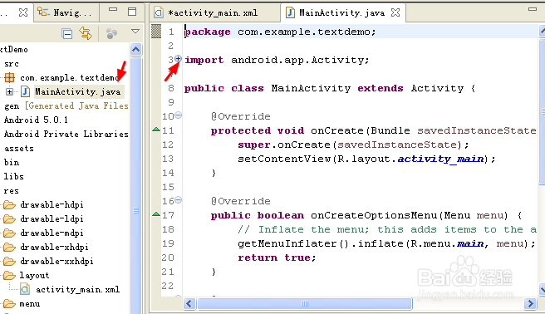The width and height of the screenshot is (545, 314).
Task: Close the MainActivity.java editor tab
Action: click(395, 12)
